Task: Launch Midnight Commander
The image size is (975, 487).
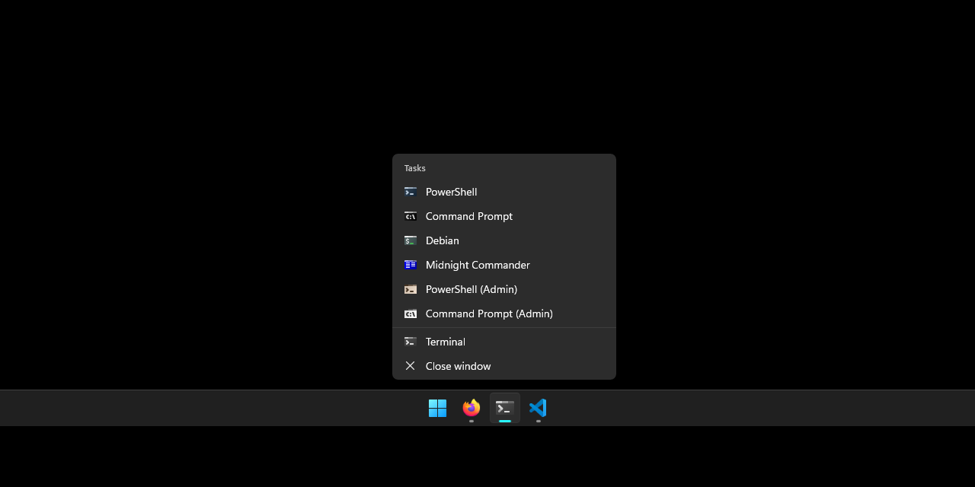Action: coord(478,265)
